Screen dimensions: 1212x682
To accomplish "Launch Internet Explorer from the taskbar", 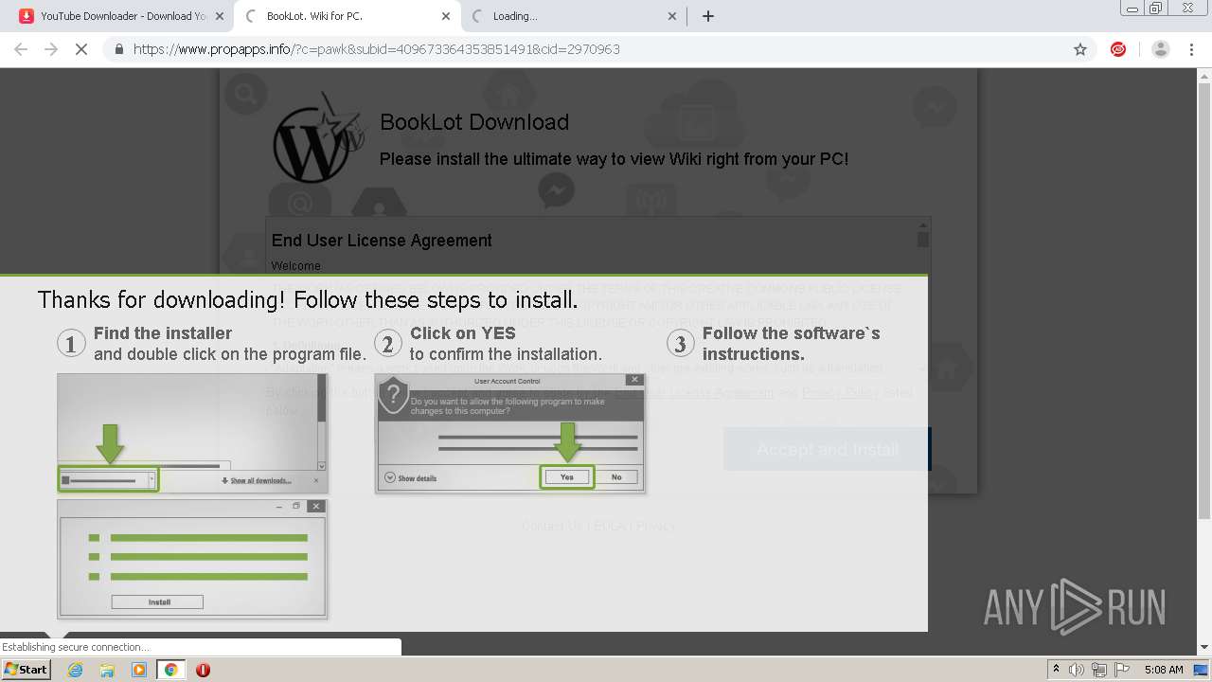I will (75, 670).
